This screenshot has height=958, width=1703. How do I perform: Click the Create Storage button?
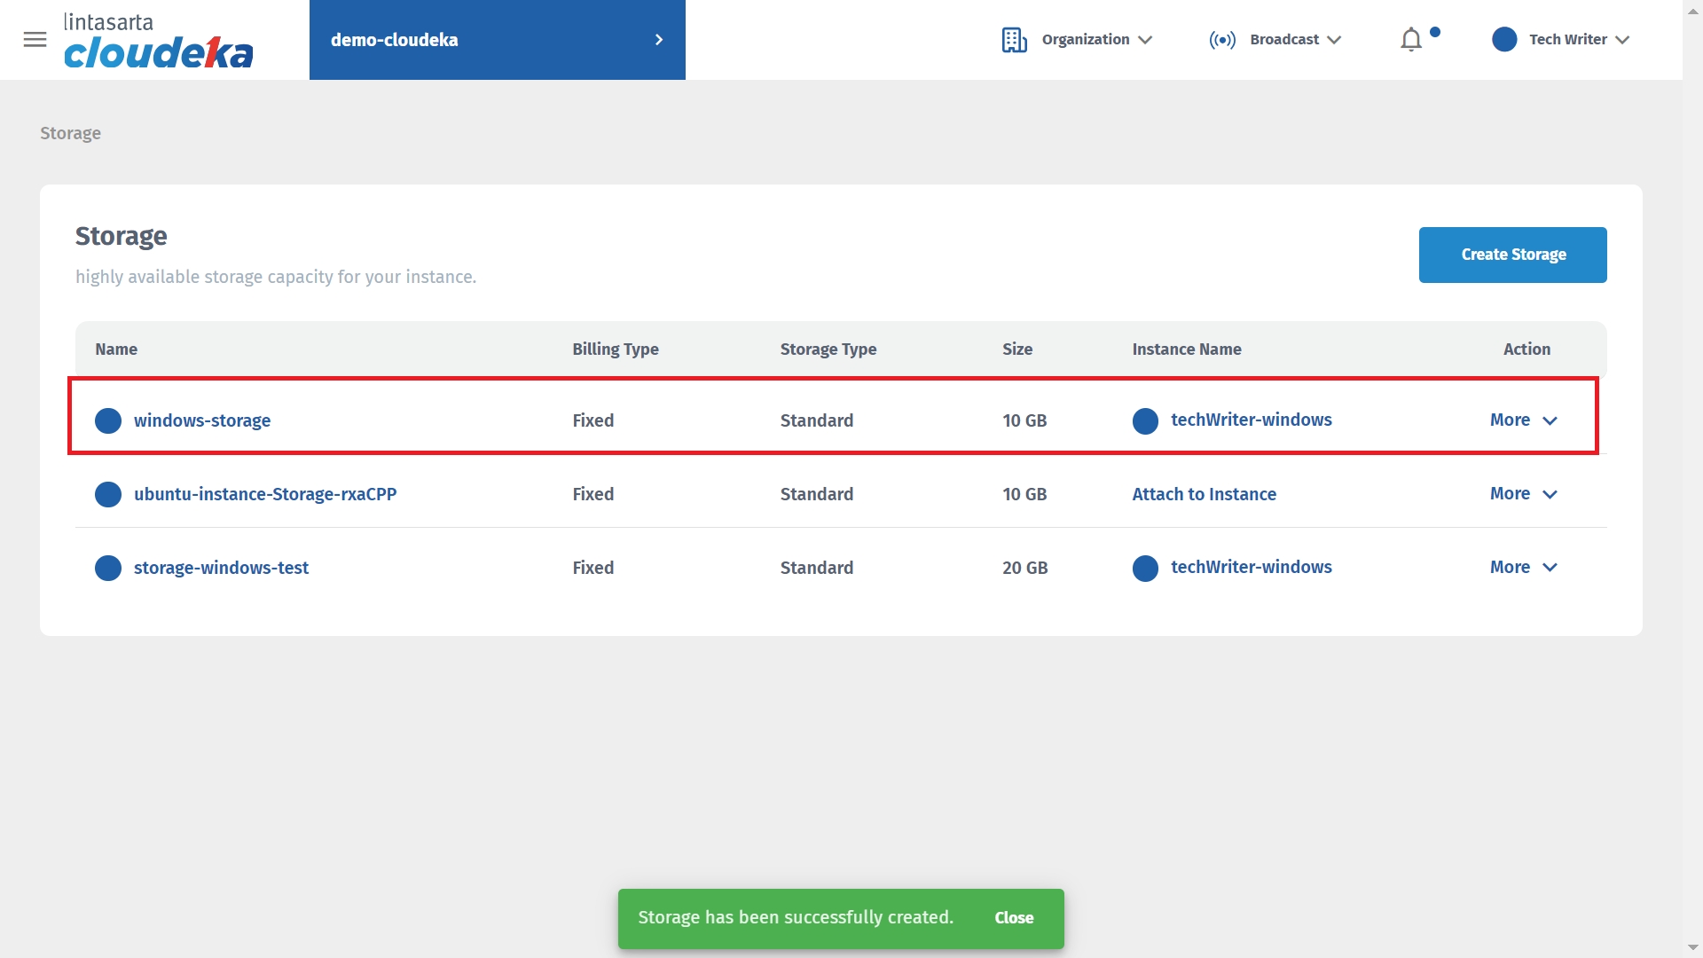click(x=1512, y=255)
